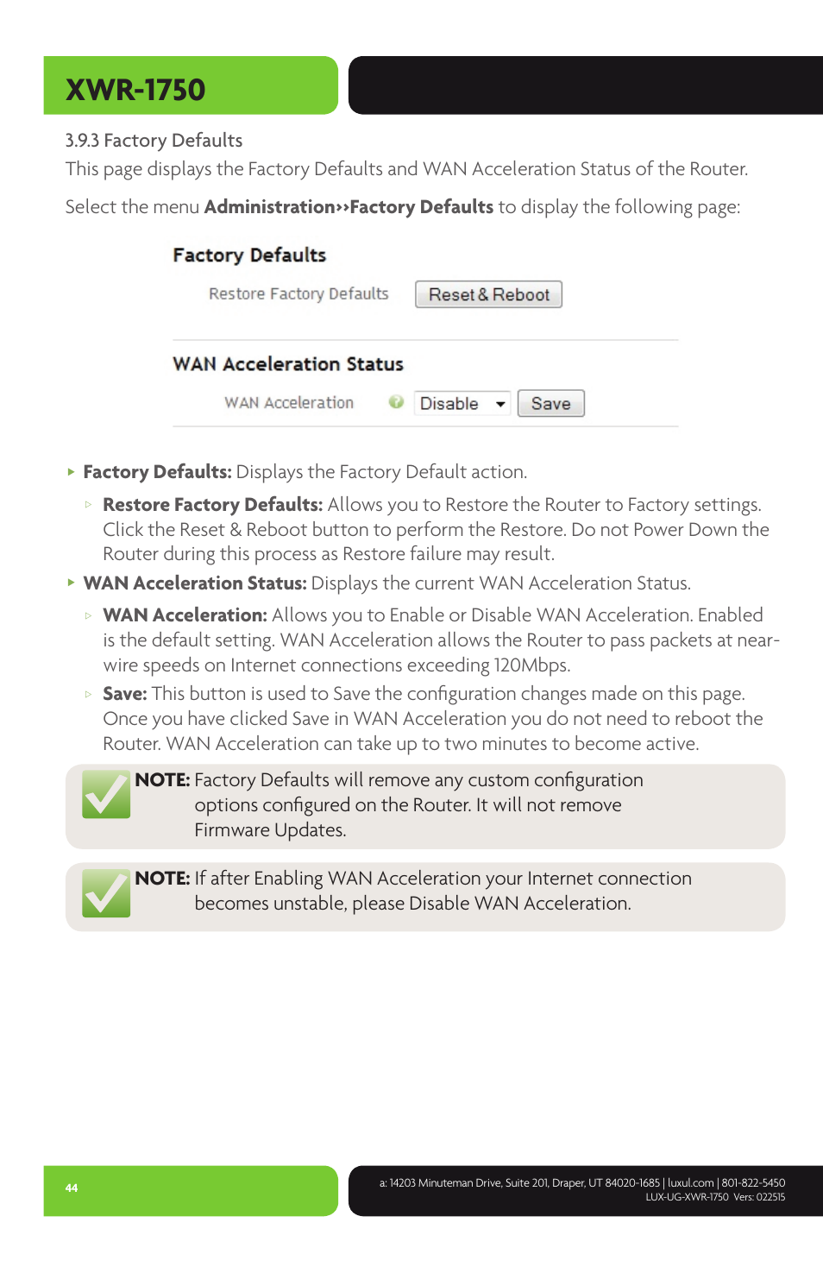823x1273 pixels.
Task: Click the Factory Defaults section heading in screenshot
Action: coord(249,255)
